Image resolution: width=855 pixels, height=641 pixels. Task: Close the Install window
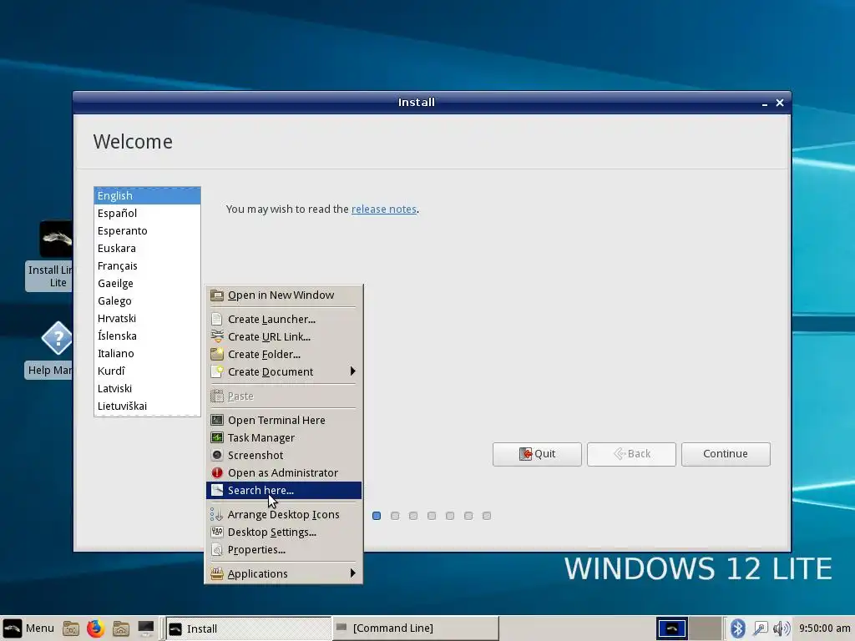coord(780,103)
